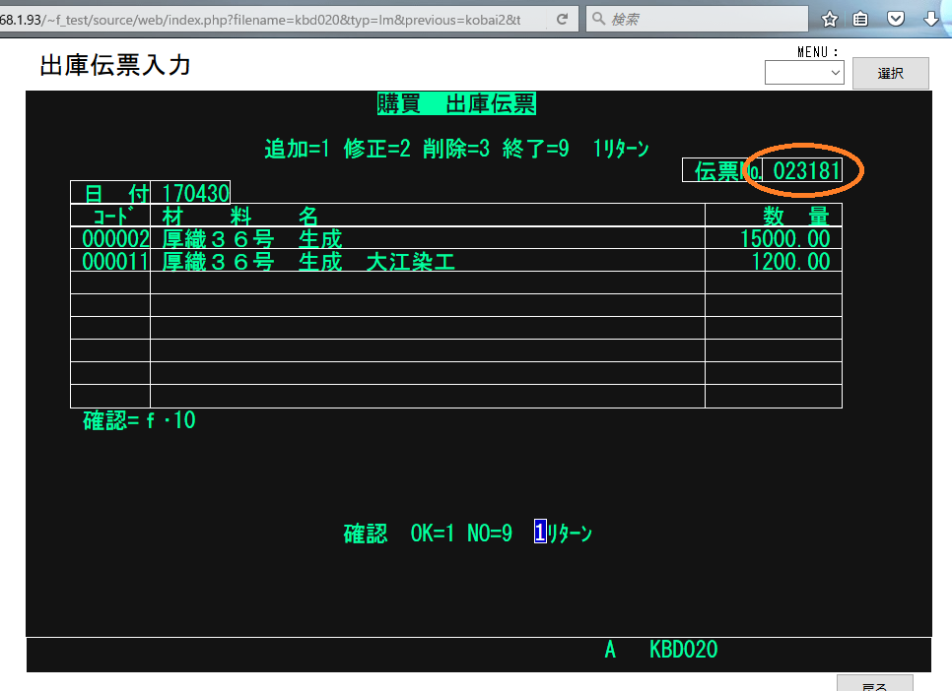Click the browser reload button

pos(562,19)
